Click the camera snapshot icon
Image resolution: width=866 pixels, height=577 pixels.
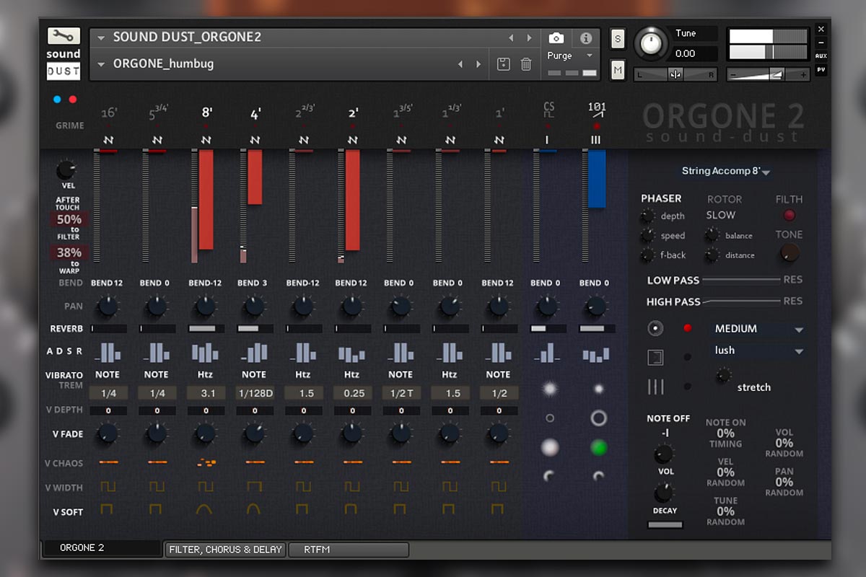tap(556, 38)
